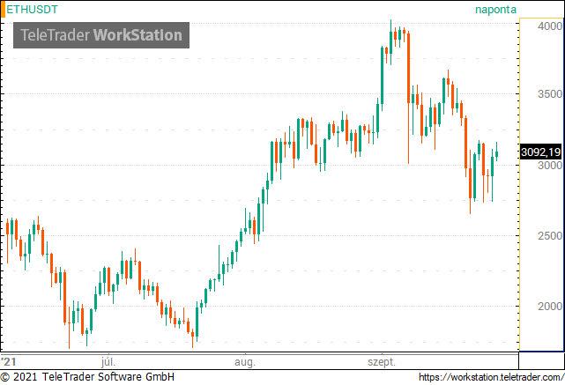Image resolution: width=565 pixels, height=385 pixels.
Task: Click the 4000 price axis label
Action: coord(550,26)
